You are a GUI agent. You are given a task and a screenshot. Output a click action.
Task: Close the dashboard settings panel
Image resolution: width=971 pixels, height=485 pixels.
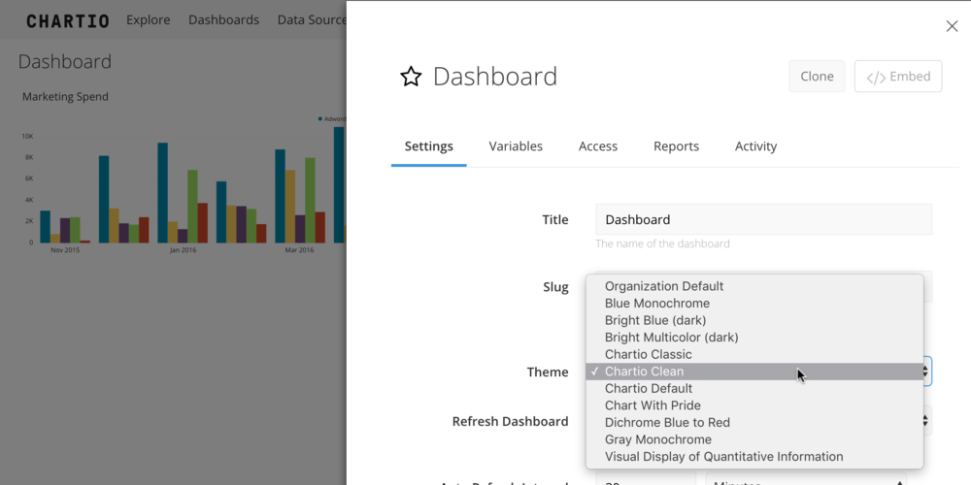click(x=952, y=26)
